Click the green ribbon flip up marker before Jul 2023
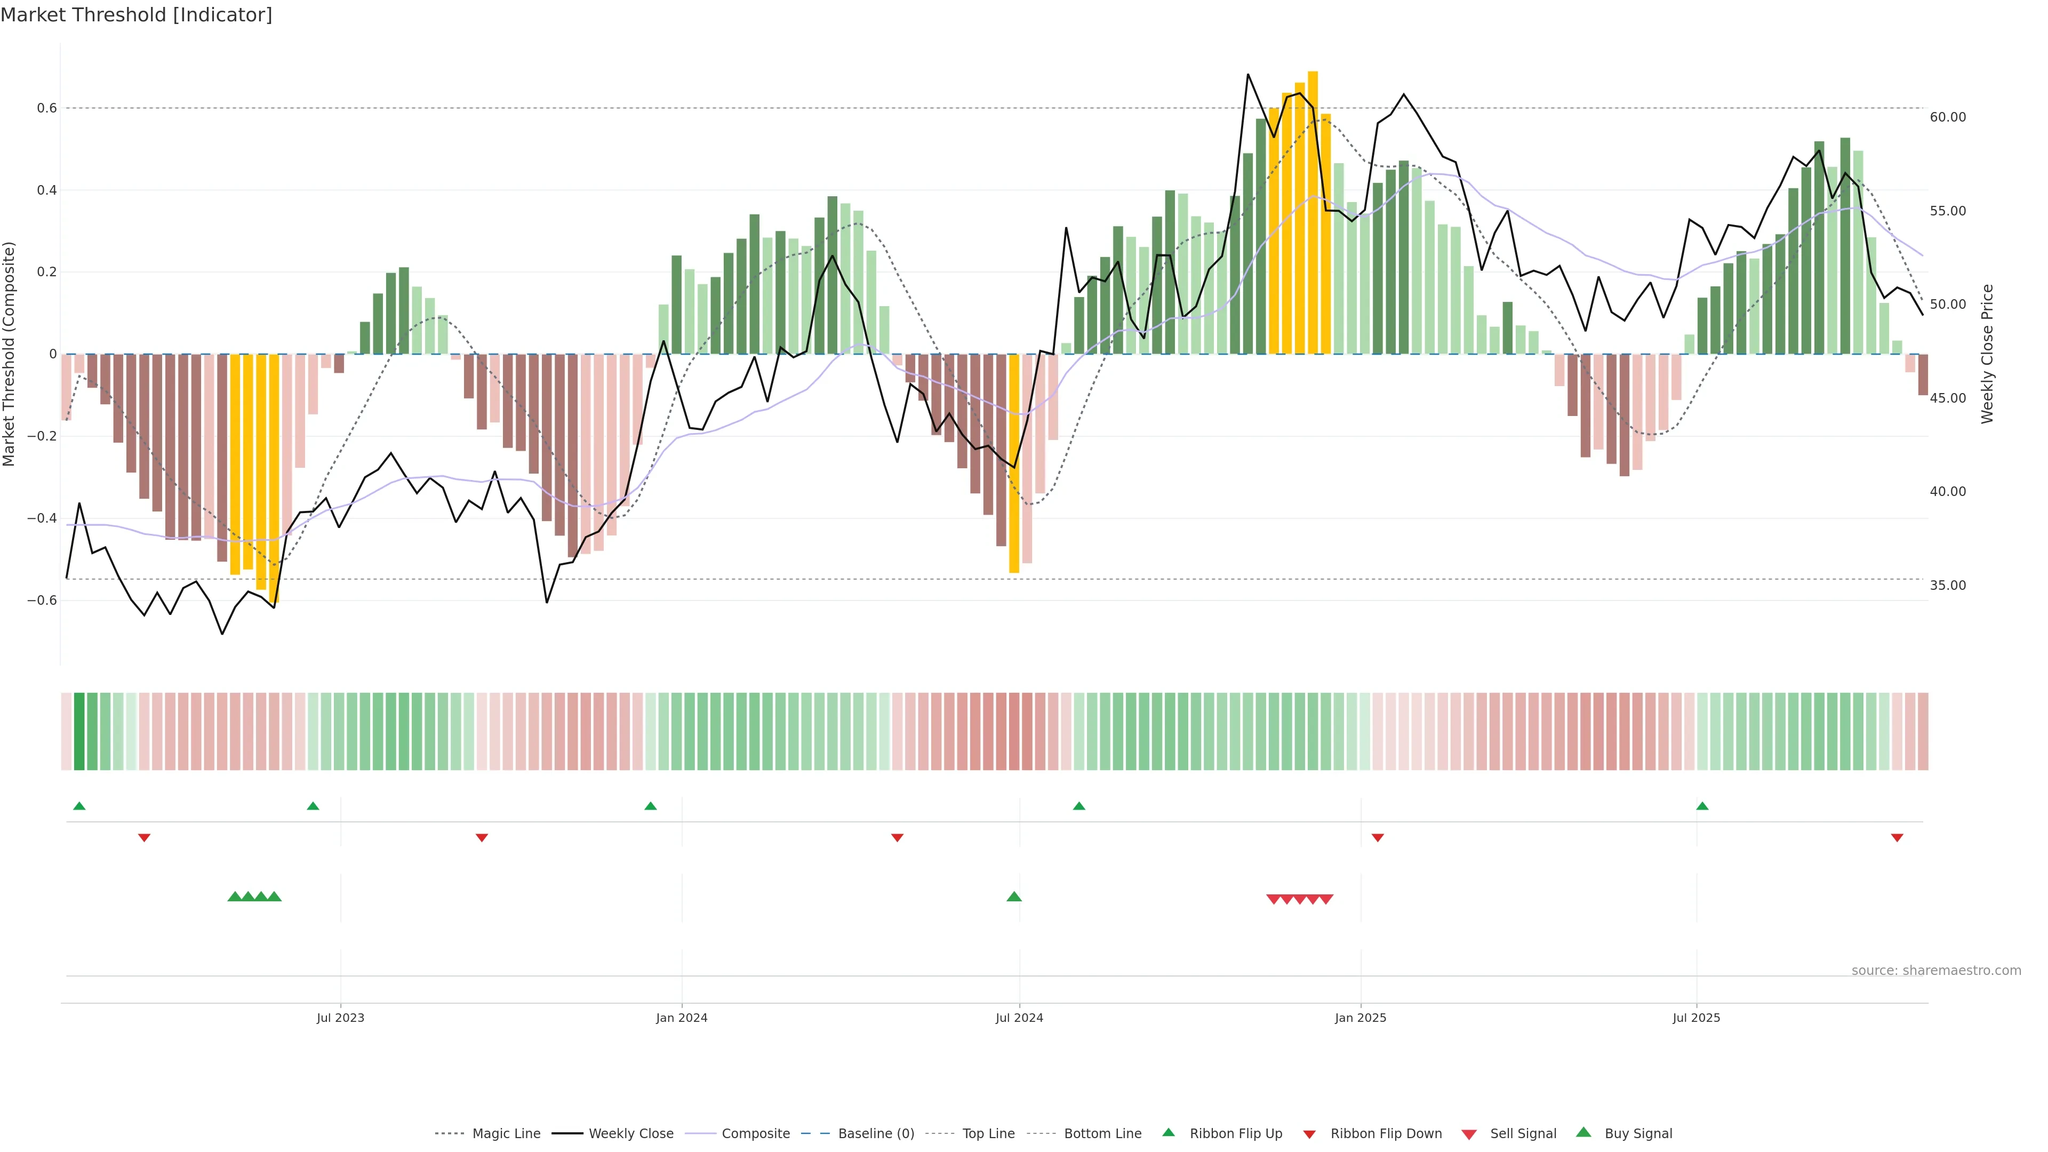Screen dimensions: 2048x1152 pos(313,806)
